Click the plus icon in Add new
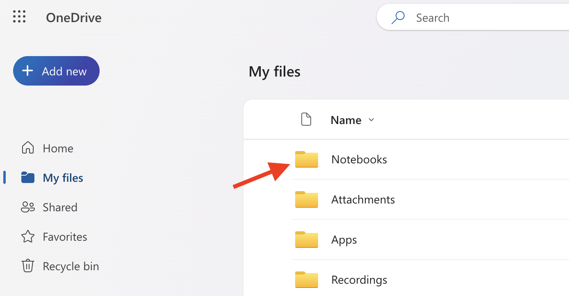569x296 pixels. tap(27, 71)
